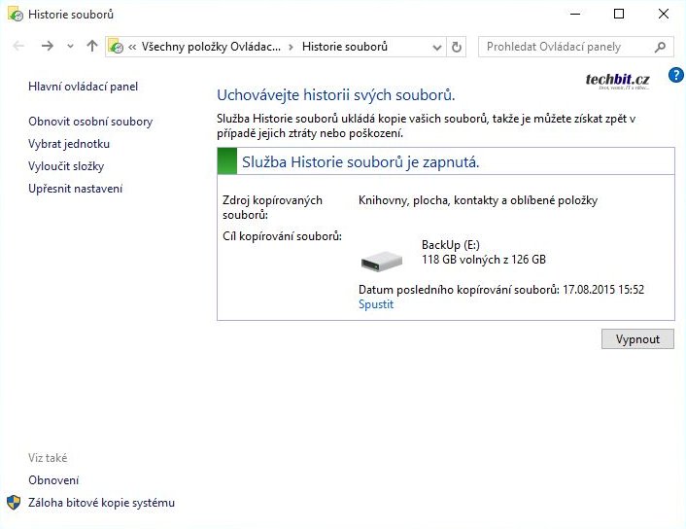Click the BackUp (E:) drive icon
686x529 pixels.
[x=381, y=260]
